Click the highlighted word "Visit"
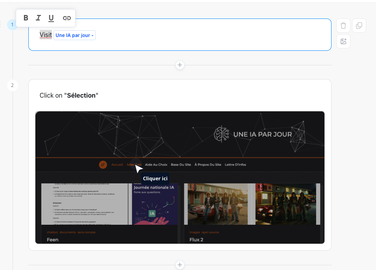The image size is (376, 270). tap(46, 35)
